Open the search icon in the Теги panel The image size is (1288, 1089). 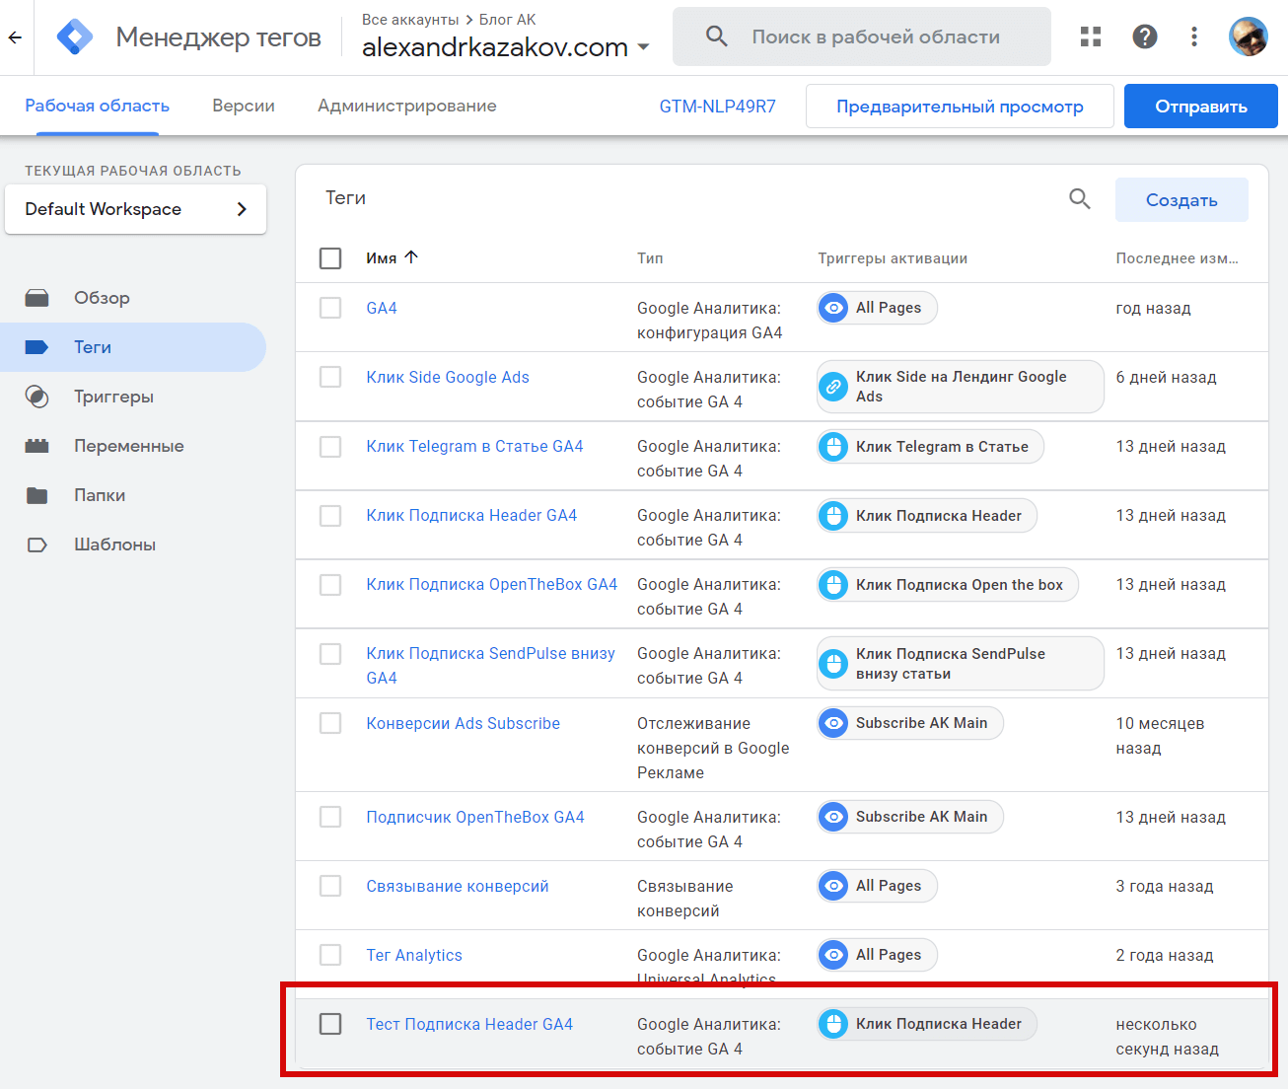1079,198
